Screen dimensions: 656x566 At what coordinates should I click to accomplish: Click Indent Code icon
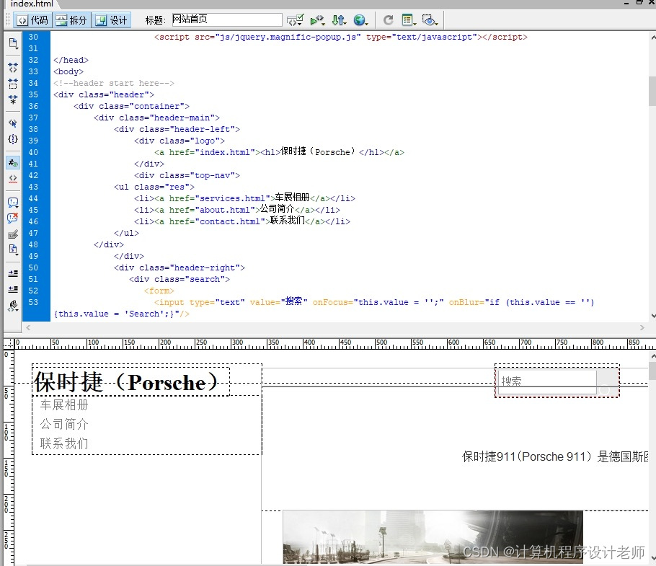coord(13,273)
